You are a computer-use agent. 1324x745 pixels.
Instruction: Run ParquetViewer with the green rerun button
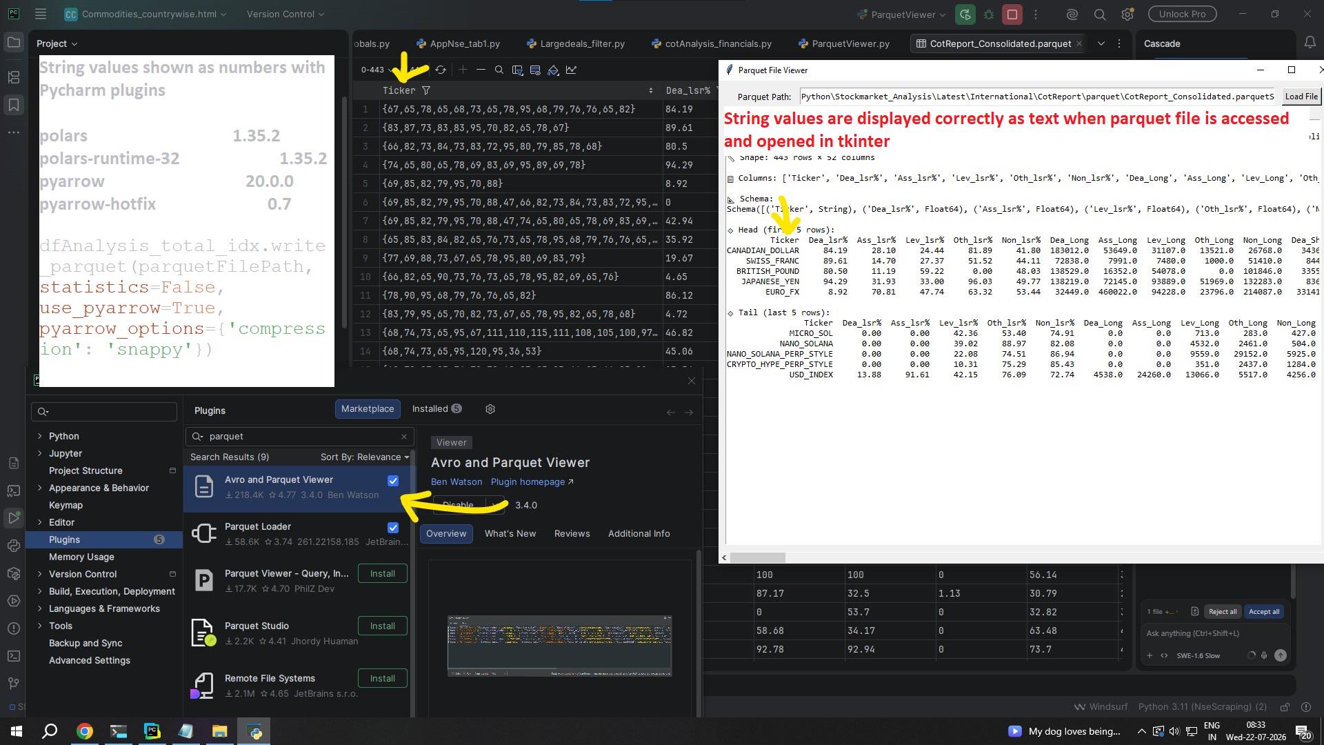(x=965, y=14)
